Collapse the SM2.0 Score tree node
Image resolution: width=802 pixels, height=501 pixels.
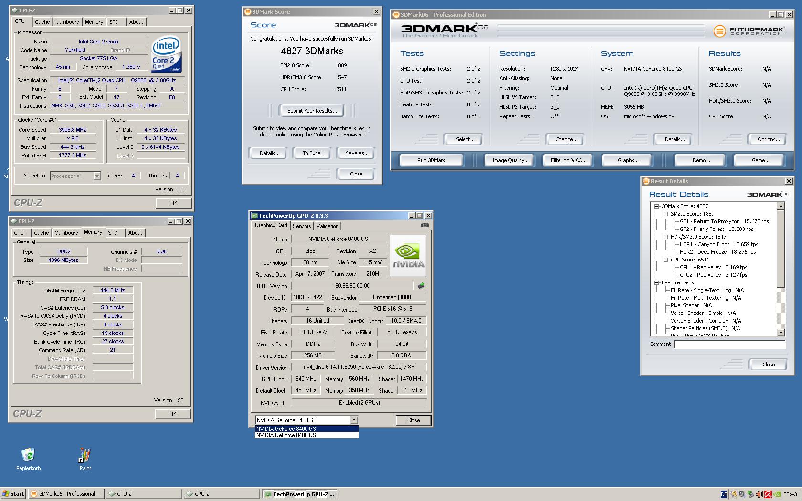pyautogui.click(x=665, y=214)
